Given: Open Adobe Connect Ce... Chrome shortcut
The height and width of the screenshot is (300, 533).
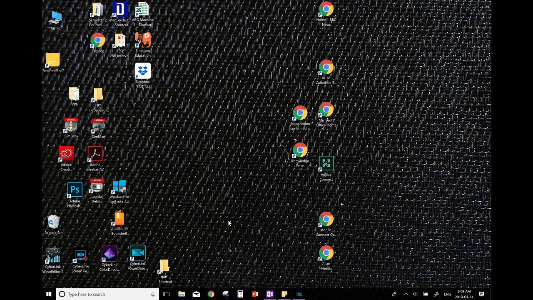Looking at the screenshot, I should tap(326, 225).
